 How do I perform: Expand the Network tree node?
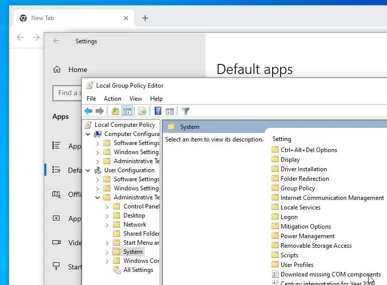(x=107, y=225)
